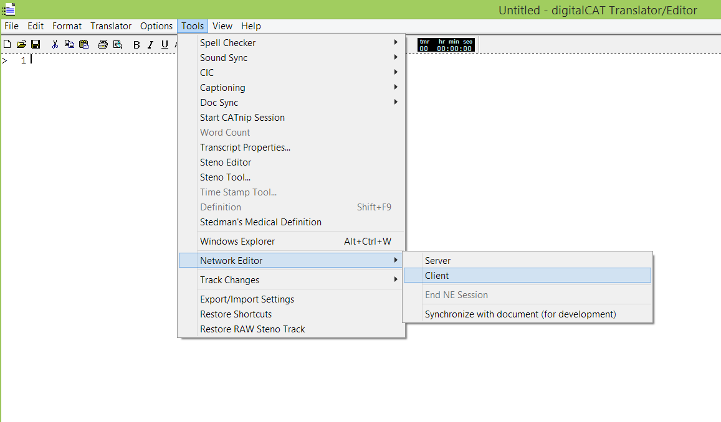
Task: Click the Copy icon in toolbar
Action: [x=69, y=44]
